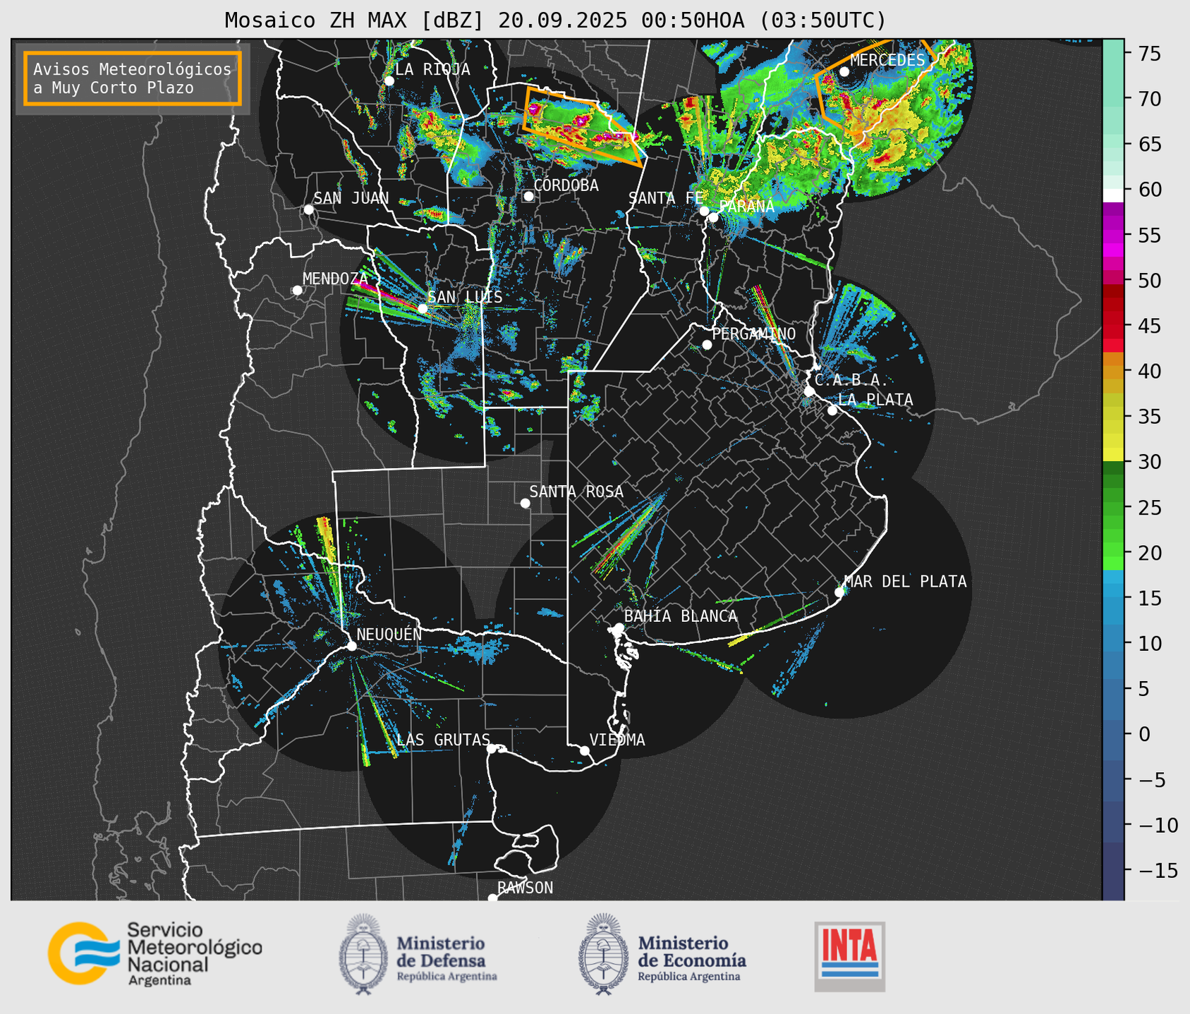This screenshot has height=1014, width=1190.
Task: Select the Mar del Plata marker dot
Action: (839, 592)
